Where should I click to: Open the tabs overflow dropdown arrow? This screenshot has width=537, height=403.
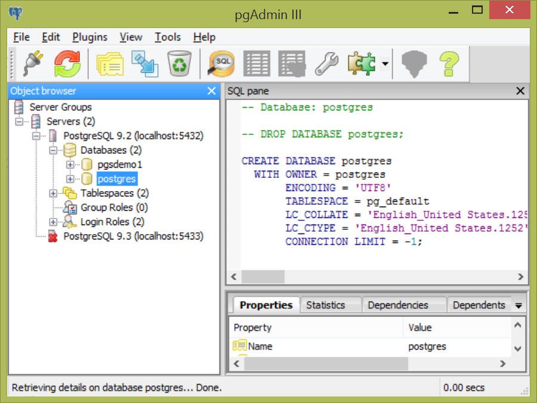[x=519, y=305]
